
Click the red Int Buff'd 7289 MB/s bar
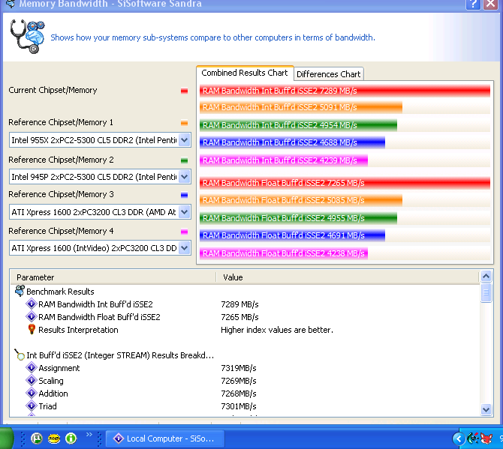pos(345,91)
